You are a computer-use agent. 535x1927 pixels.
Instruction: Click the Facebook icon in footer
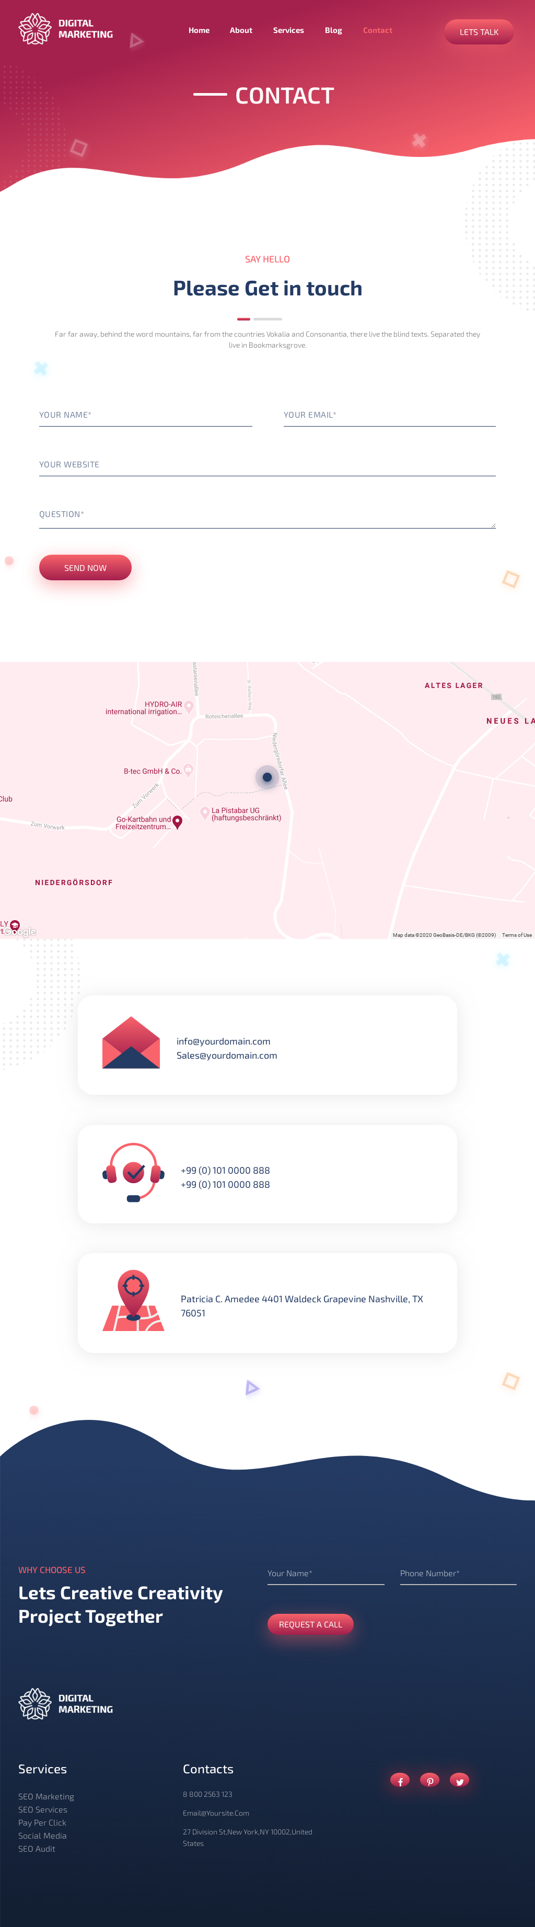(400, 1781)
